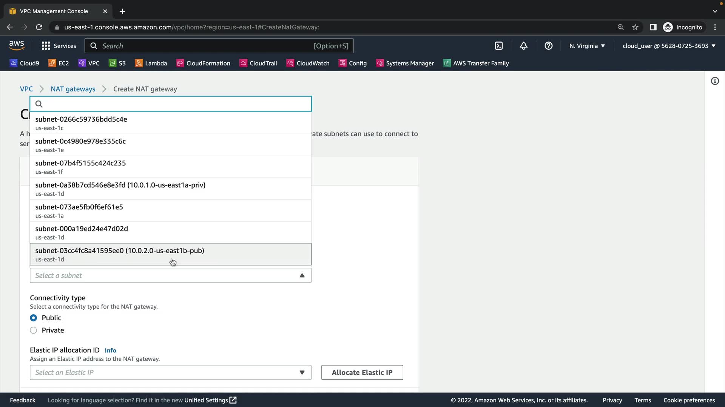Open the info panel icon at right

tap(715, 81)
